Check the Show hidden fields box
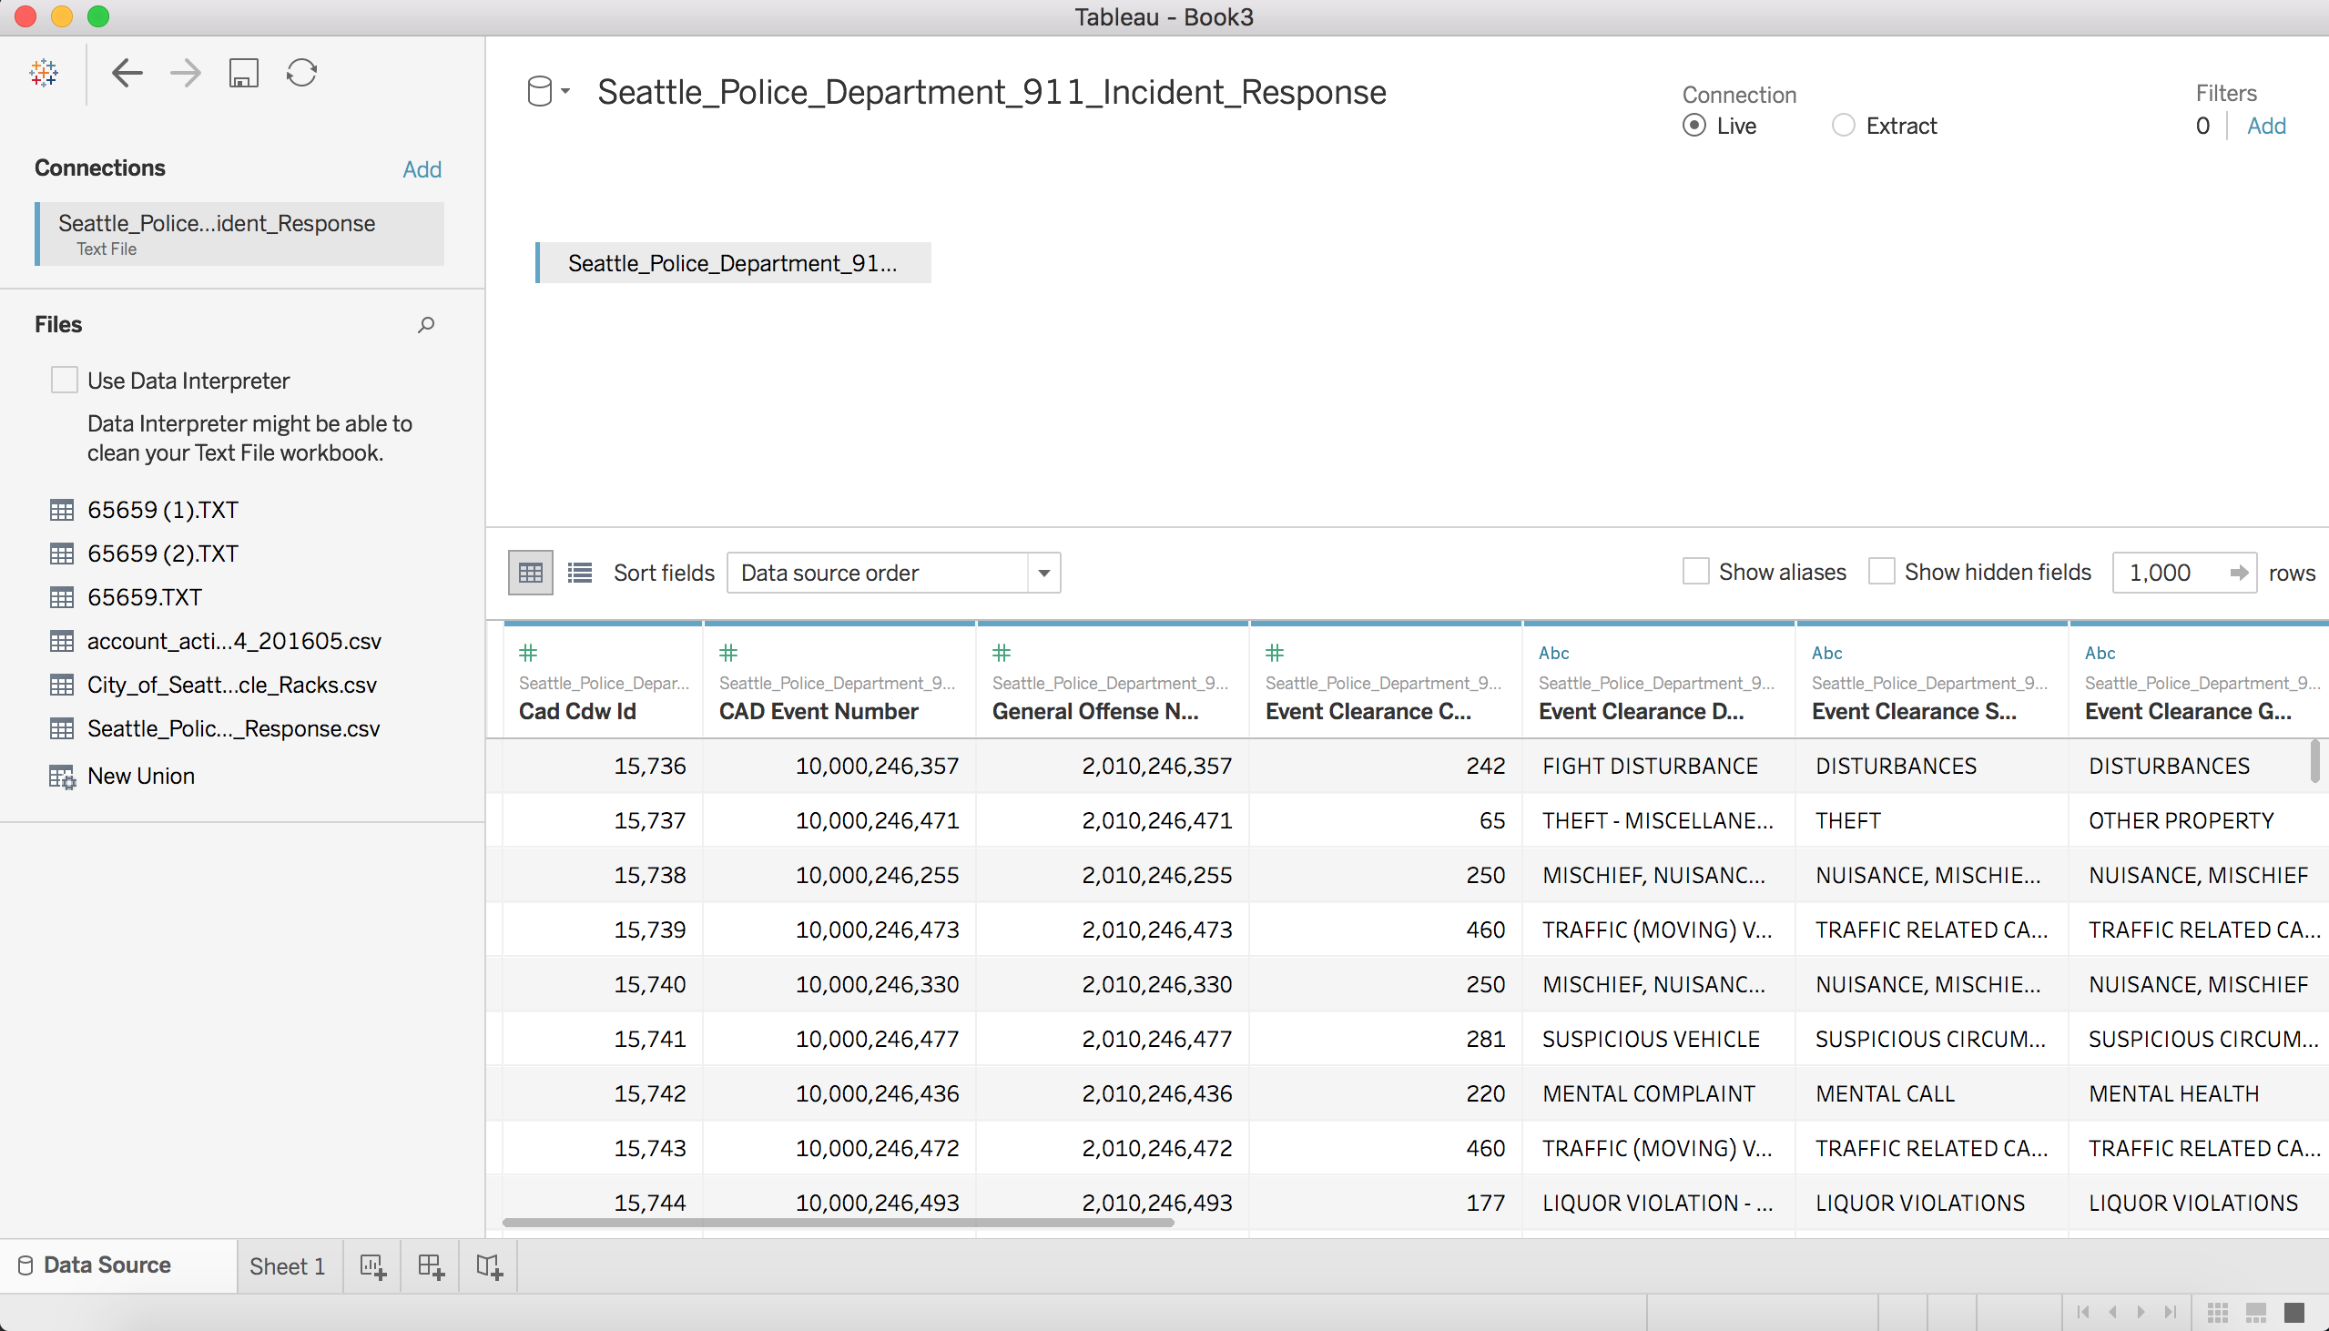 click(1880, 573)
